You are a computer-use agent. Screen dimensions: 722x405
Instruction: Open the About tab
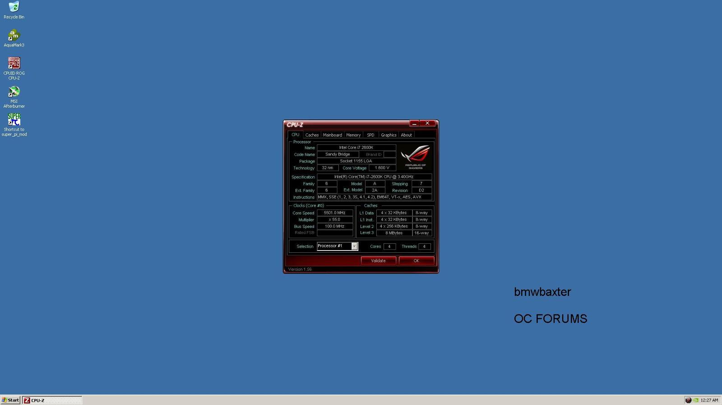(x=406, y=135)
